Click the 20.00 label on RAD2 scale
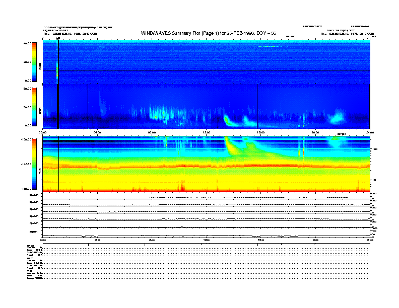Screen dimensions: 399x308 coord(27,62)
